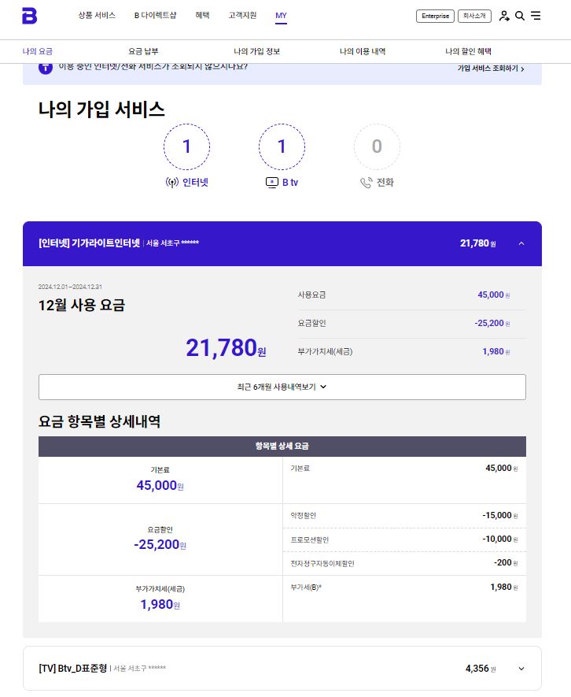
Task: Click the B tv monitor icon
Action: (x=271, y=182)
